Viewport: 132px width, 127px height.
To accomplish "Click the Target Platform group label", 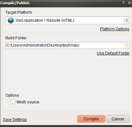I will pos(19,12).
